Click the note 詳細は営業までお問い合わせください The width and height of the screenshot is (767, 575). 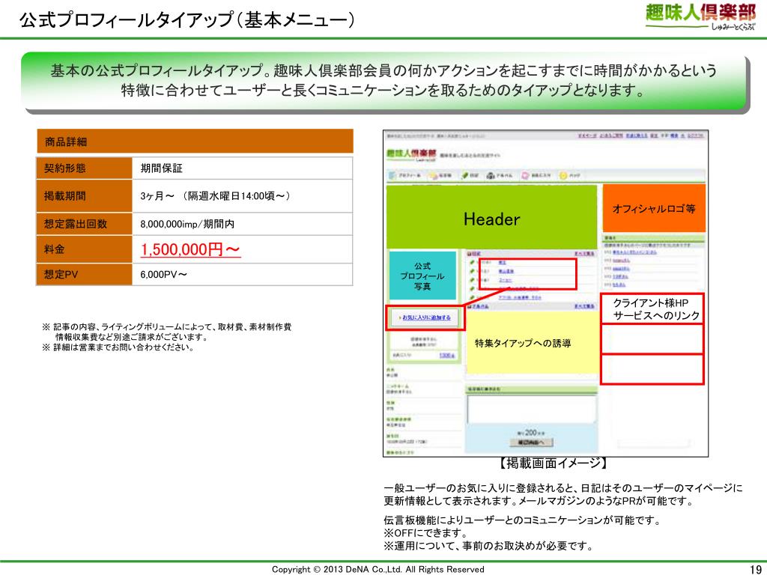tap(118, 347)
